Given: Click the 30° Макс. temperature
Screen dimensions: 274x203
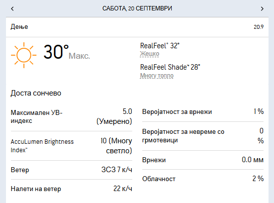Looking at the screenshot, I should pos(66,52).
